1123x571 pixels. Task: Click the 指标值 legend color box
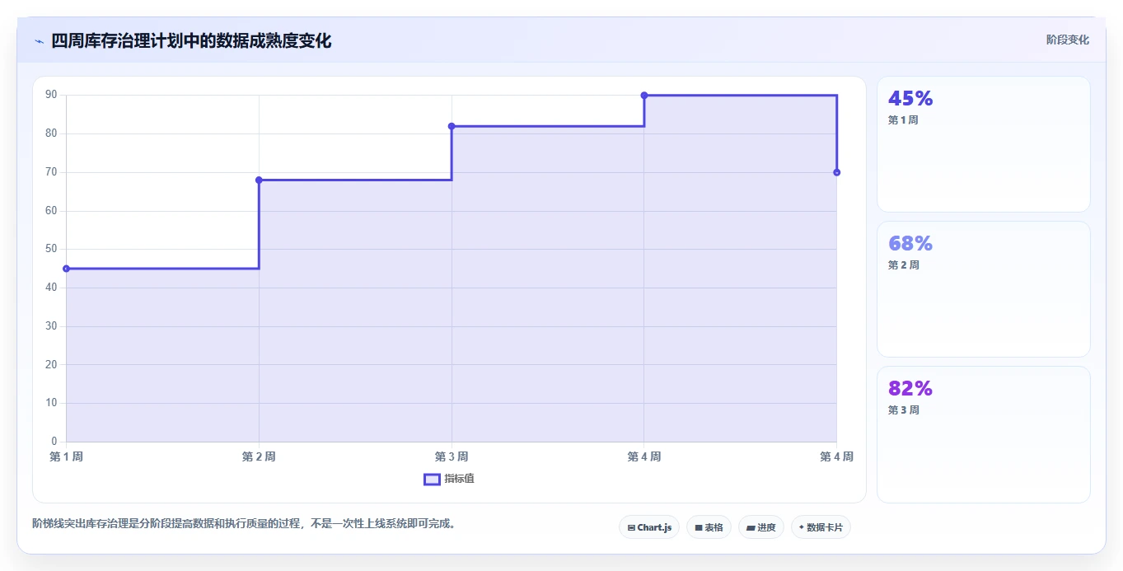432,479
